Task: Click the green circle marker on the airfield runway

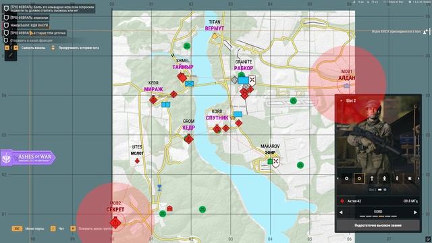Action: click(x=294, y=101)
